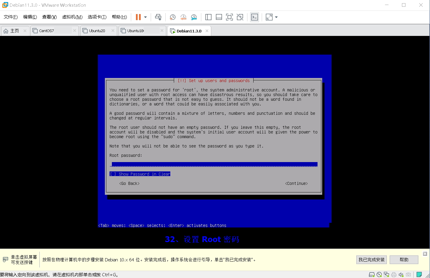430x278 pixels.
Task: Switch to the CentOS7 tab
Action: click(x=54, y=31)
